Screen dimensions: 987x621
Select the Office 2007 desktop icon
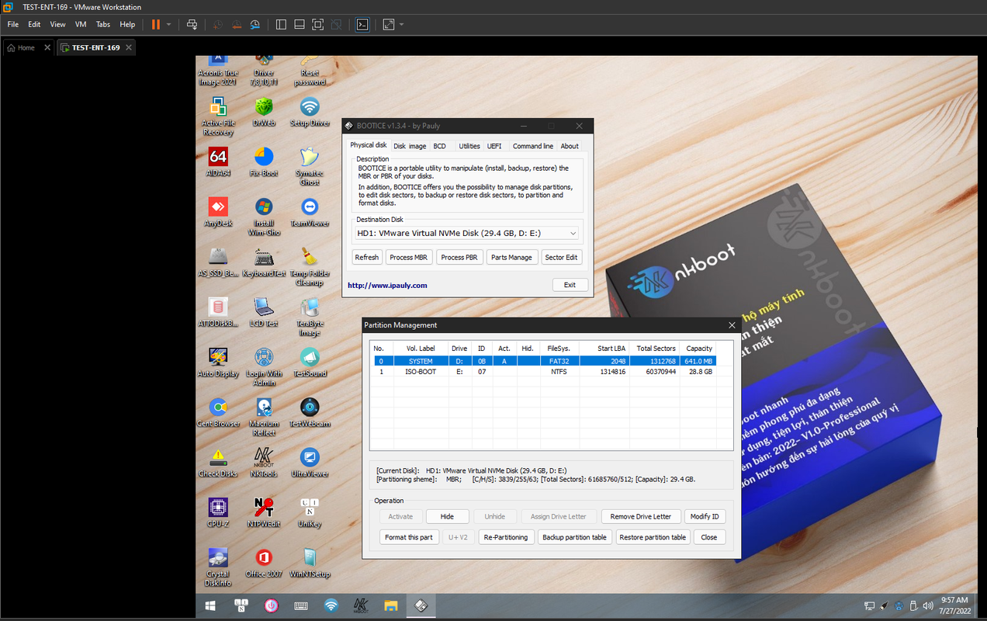(264, 562)
